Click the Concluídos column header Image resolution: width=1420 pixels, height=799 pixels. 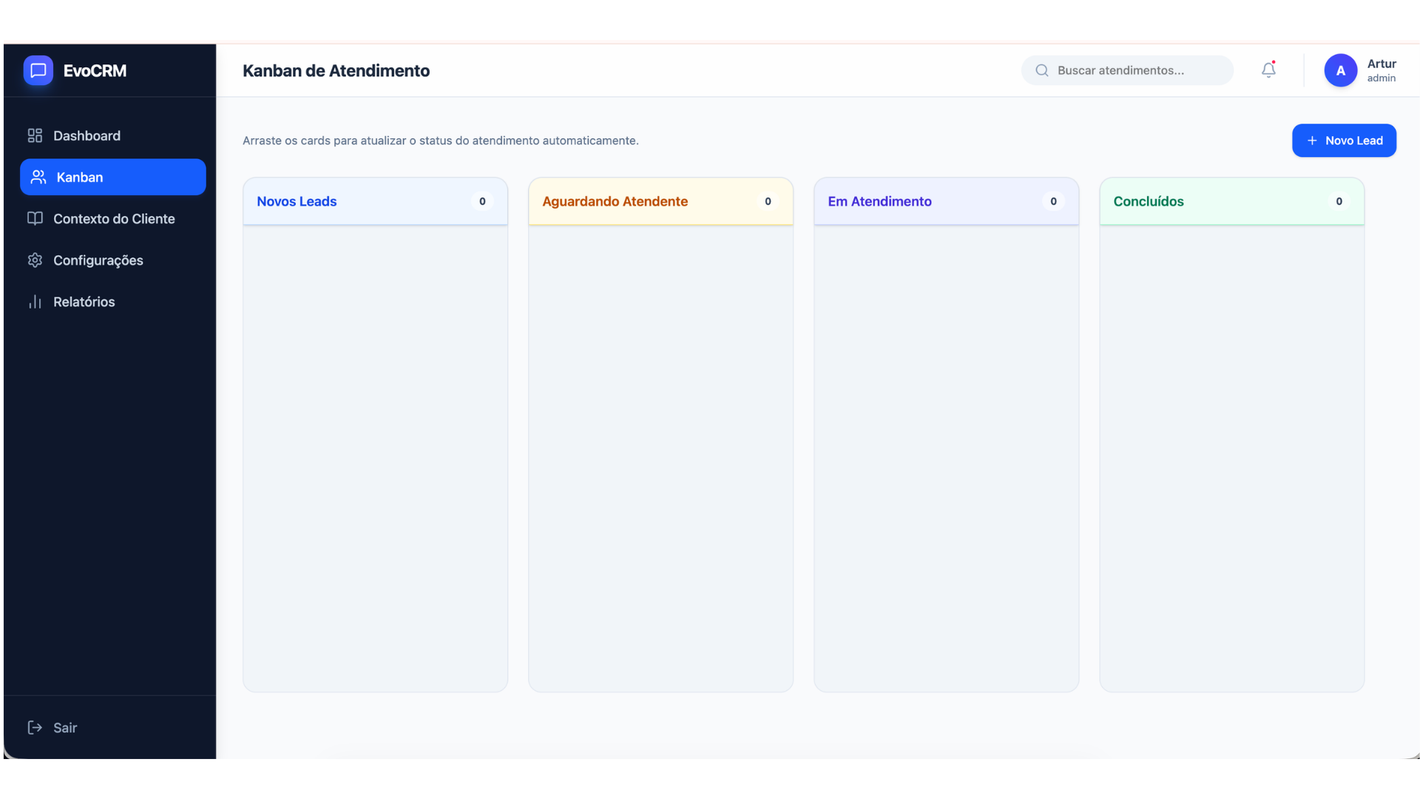pyautogui.click(x=1149, y=201)
